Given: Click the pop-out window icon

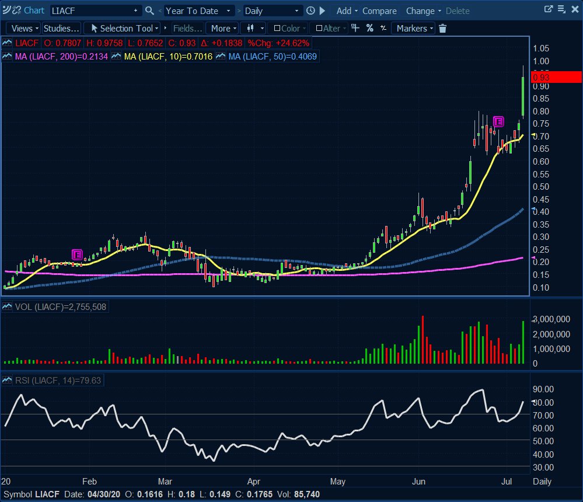Looking at the screenshot, I should (x=549, y=9).
